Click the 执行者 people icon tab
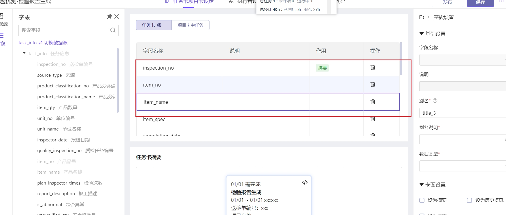This screenshot has height=215, width=506. point(231,2)
